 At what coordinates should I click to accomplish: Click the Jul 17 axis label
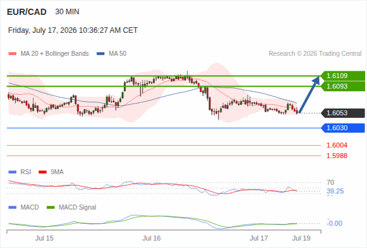259,239
